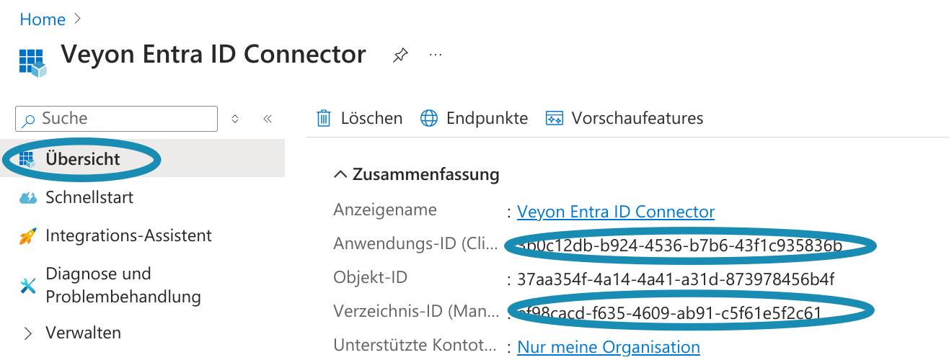Select Übersicht in the sidebar
The width and height of the screenshot is (949, 360).
coord(82,158)
